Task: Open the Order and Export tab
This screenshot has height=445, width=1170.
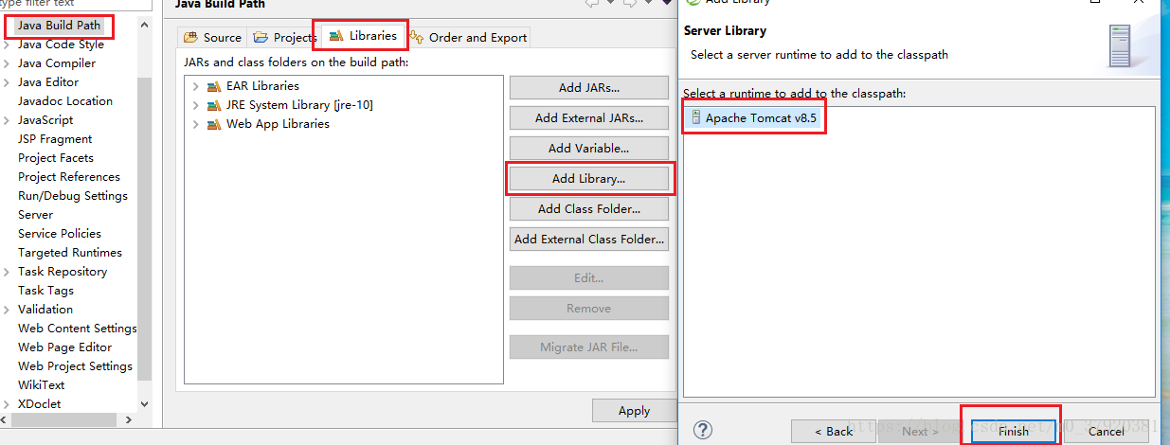Action: 468,38
